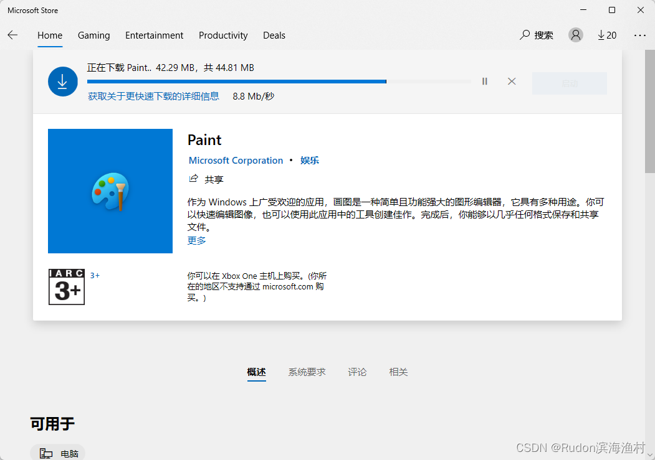Open the three-dot more options menu
655x460 pixels.
coord(639,35)
